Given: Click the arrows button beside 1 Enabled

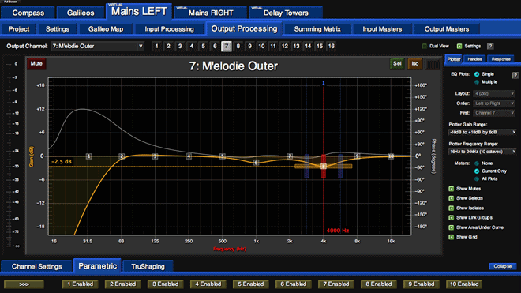Looking at the screenshot, I should pos(24,284).
